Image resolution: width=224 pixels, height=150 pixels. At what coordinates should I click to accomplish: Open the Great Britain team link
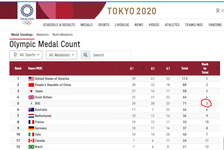[x=43, y=97]
